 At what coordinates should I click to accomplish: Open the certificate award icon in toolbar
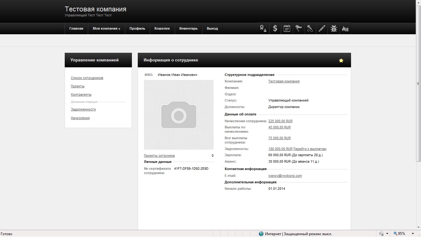pyautogui.click(x=263, y=28)
